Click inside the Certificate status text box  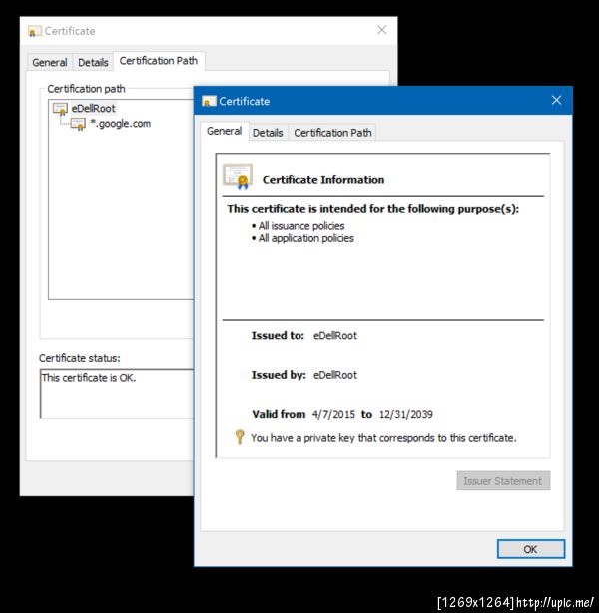click(115, 394)
